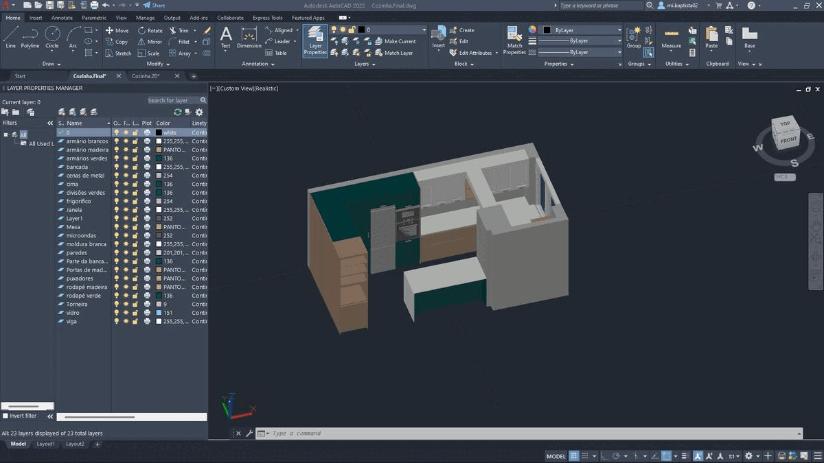Collapse the All filter tree node
This screenshot has width=824, height=463.
pyautogui.click(x=6, y=134)
